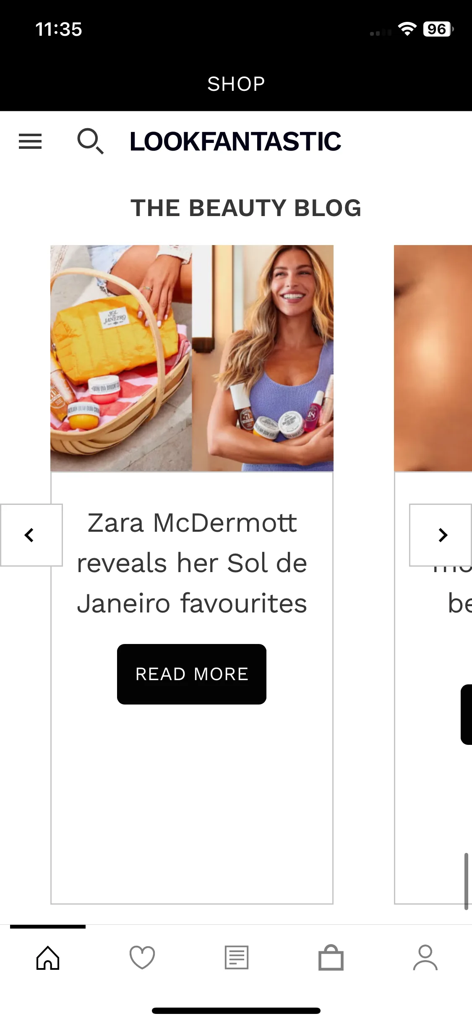Show previous blog card with left chevron
472x1024 pixels.
(31, 535)
